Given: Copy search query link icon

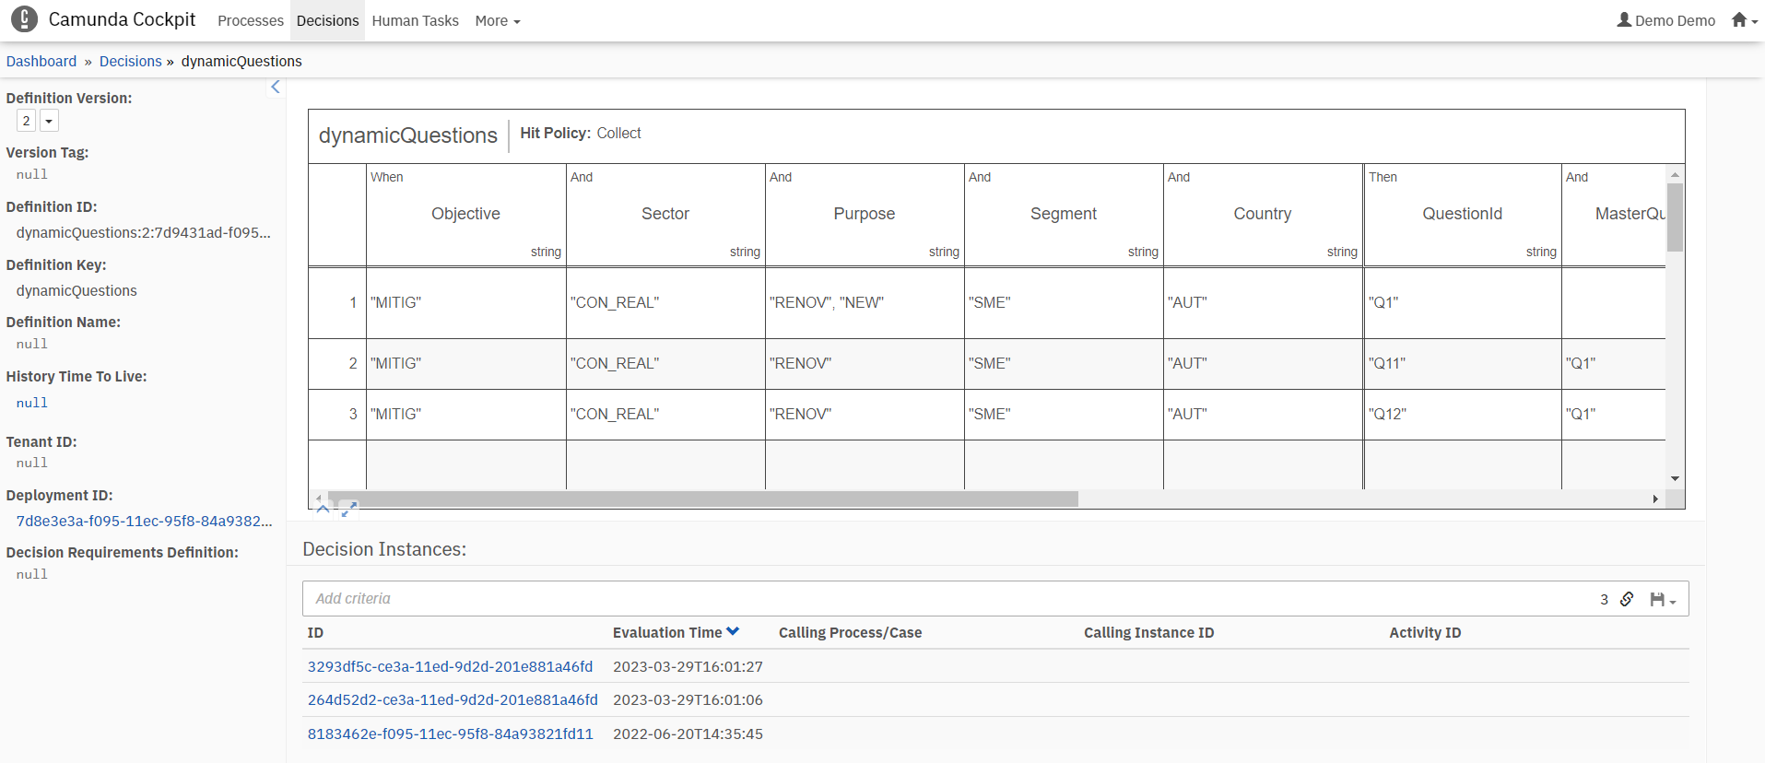Looking at the screenshot, I should coord(1627,599).
